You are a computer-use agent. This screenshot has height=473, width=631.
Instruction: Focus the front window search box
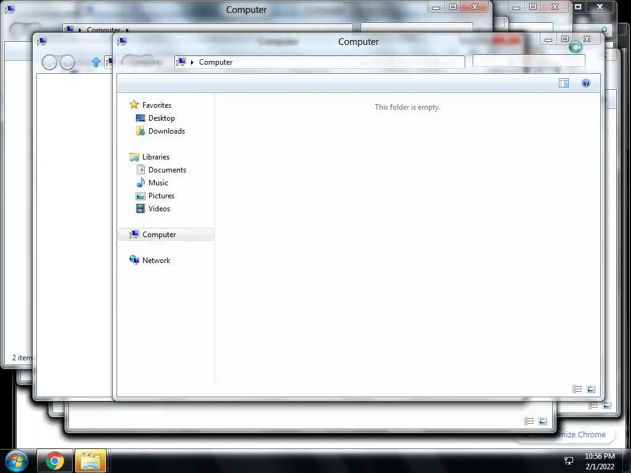(528, 61)
